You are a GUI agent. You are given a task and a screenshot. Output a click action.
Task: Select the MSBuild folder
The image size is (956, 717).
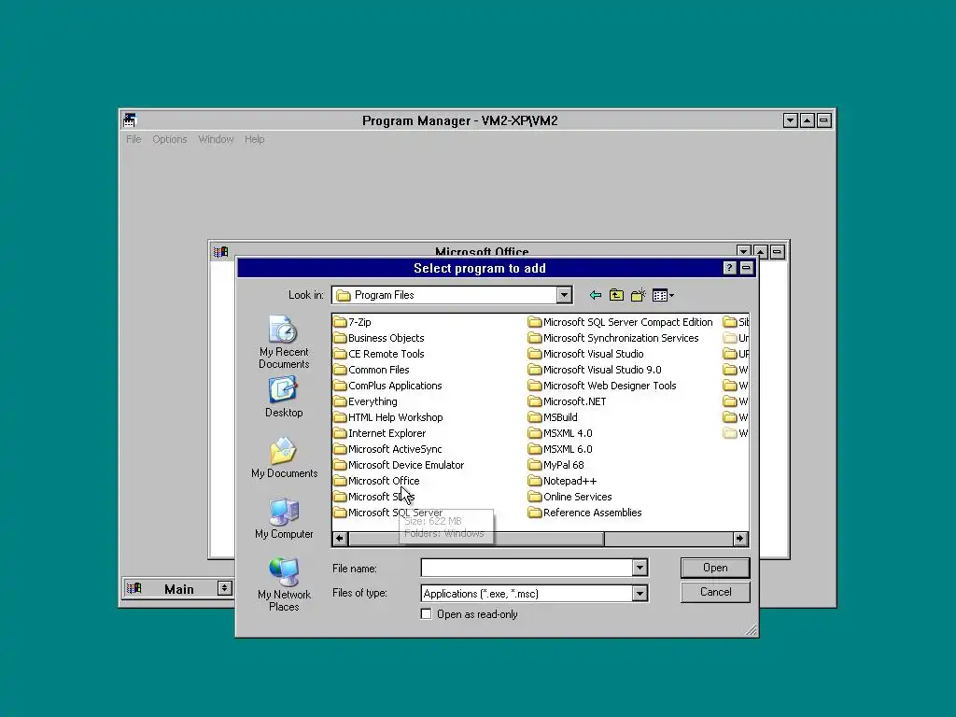coord(553,417)
